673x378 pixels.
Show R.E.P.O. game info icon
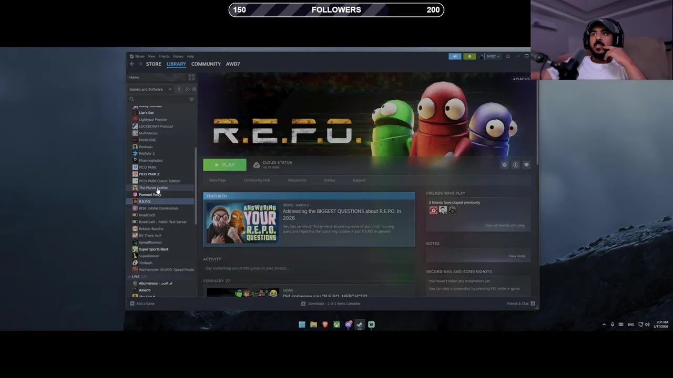pos(515,165)
